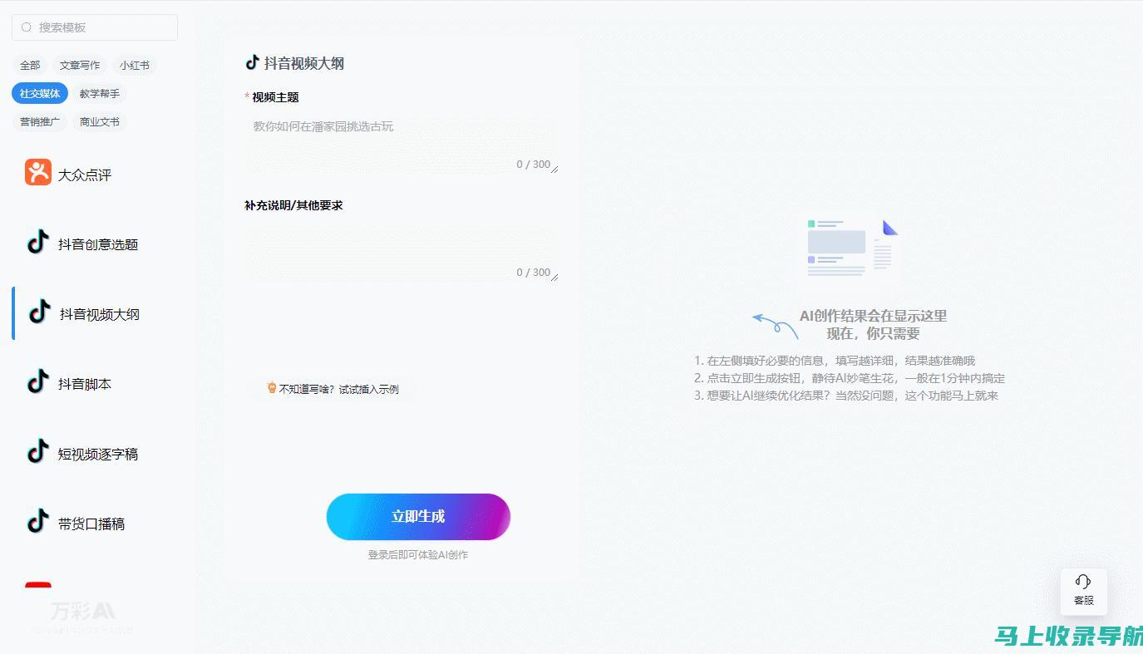Click instruction line 2 about 立即生成按钮
1143x654 pixels.
[850, 378]
